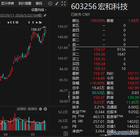Screen dimensions: 140x137
Task: Open the 筹码 chip distribution view
Action: [39, 3]
